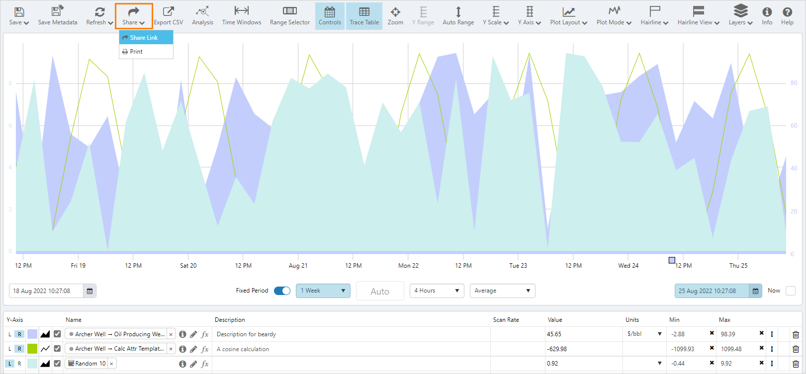This screenshot has width=806, height=374.
Task: Delete the Random 10 trace with trash icon
Action: [796, 364]
